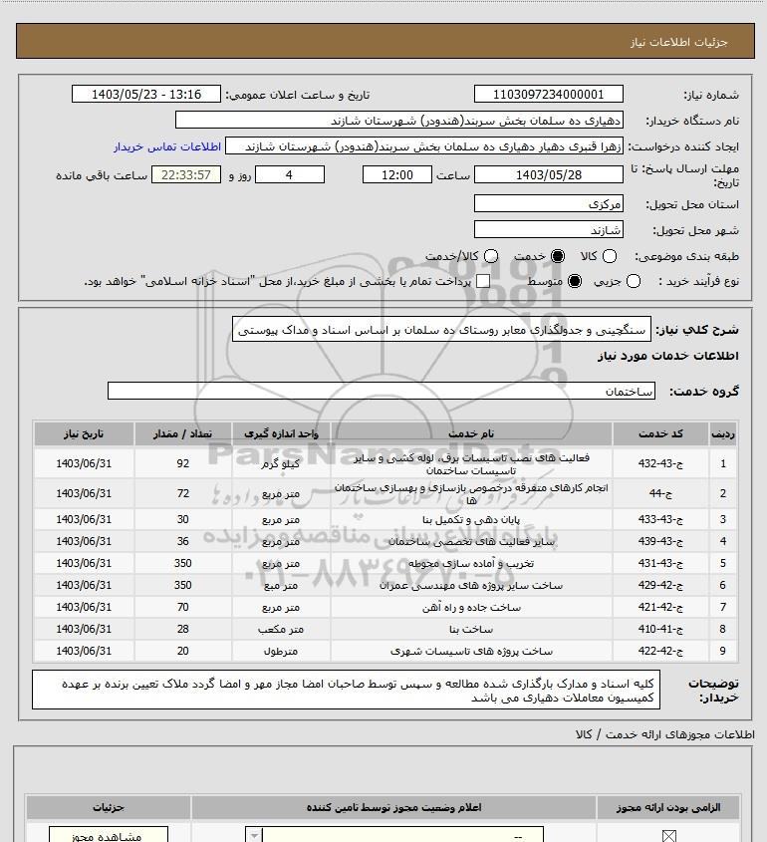Click service code ج-43-432

click(660, 463)
